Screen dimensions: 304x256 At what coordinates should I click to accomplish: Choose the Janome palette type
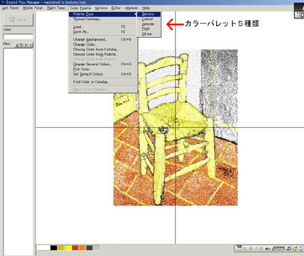[x=149, y=24]
